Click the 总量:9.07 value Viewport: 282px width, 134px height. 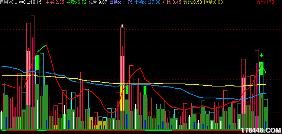98,2
